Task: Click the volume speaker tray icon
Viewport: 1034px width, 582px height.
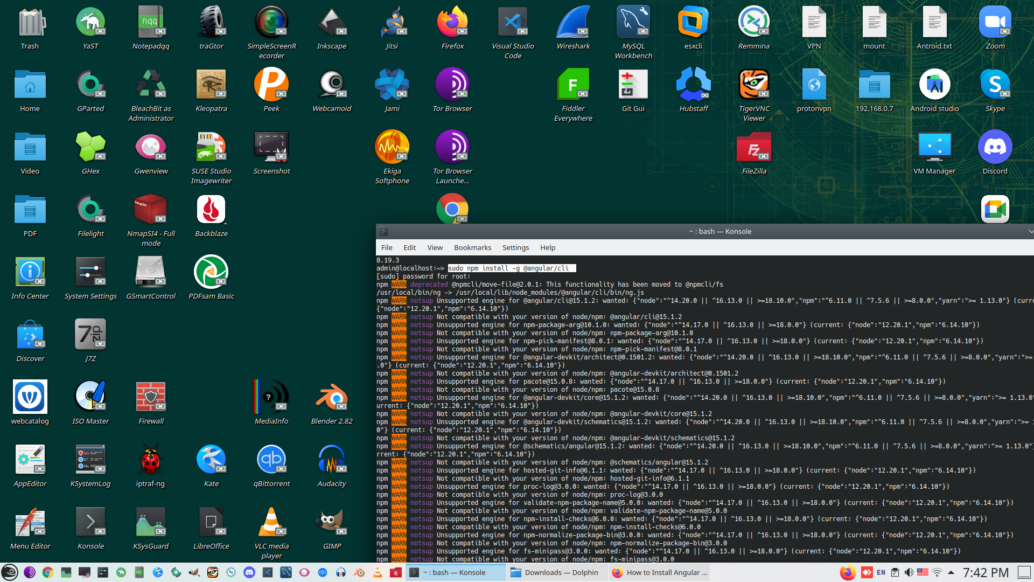Action: pyautogui.click(x=909, y=572)
